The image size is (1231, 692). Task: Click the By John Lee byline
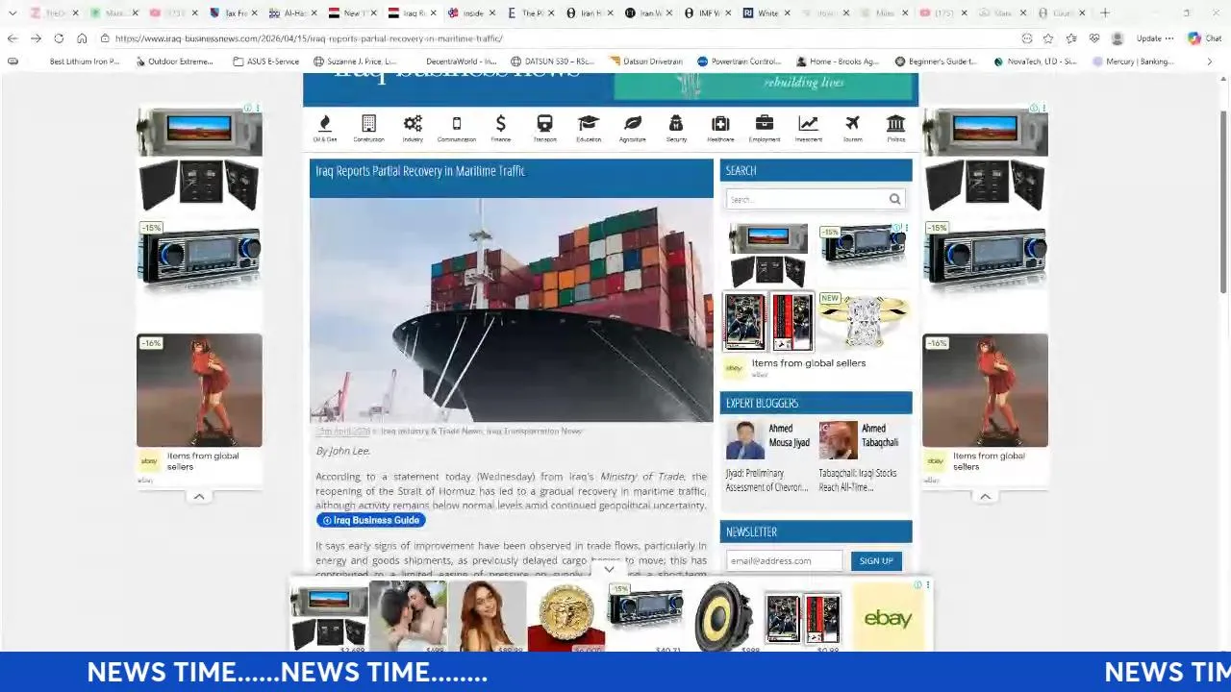coord(343,451)
